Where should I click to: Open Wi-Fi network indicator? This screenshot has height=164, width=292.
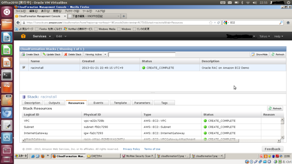pyautogui.click(x=248, y=3)
